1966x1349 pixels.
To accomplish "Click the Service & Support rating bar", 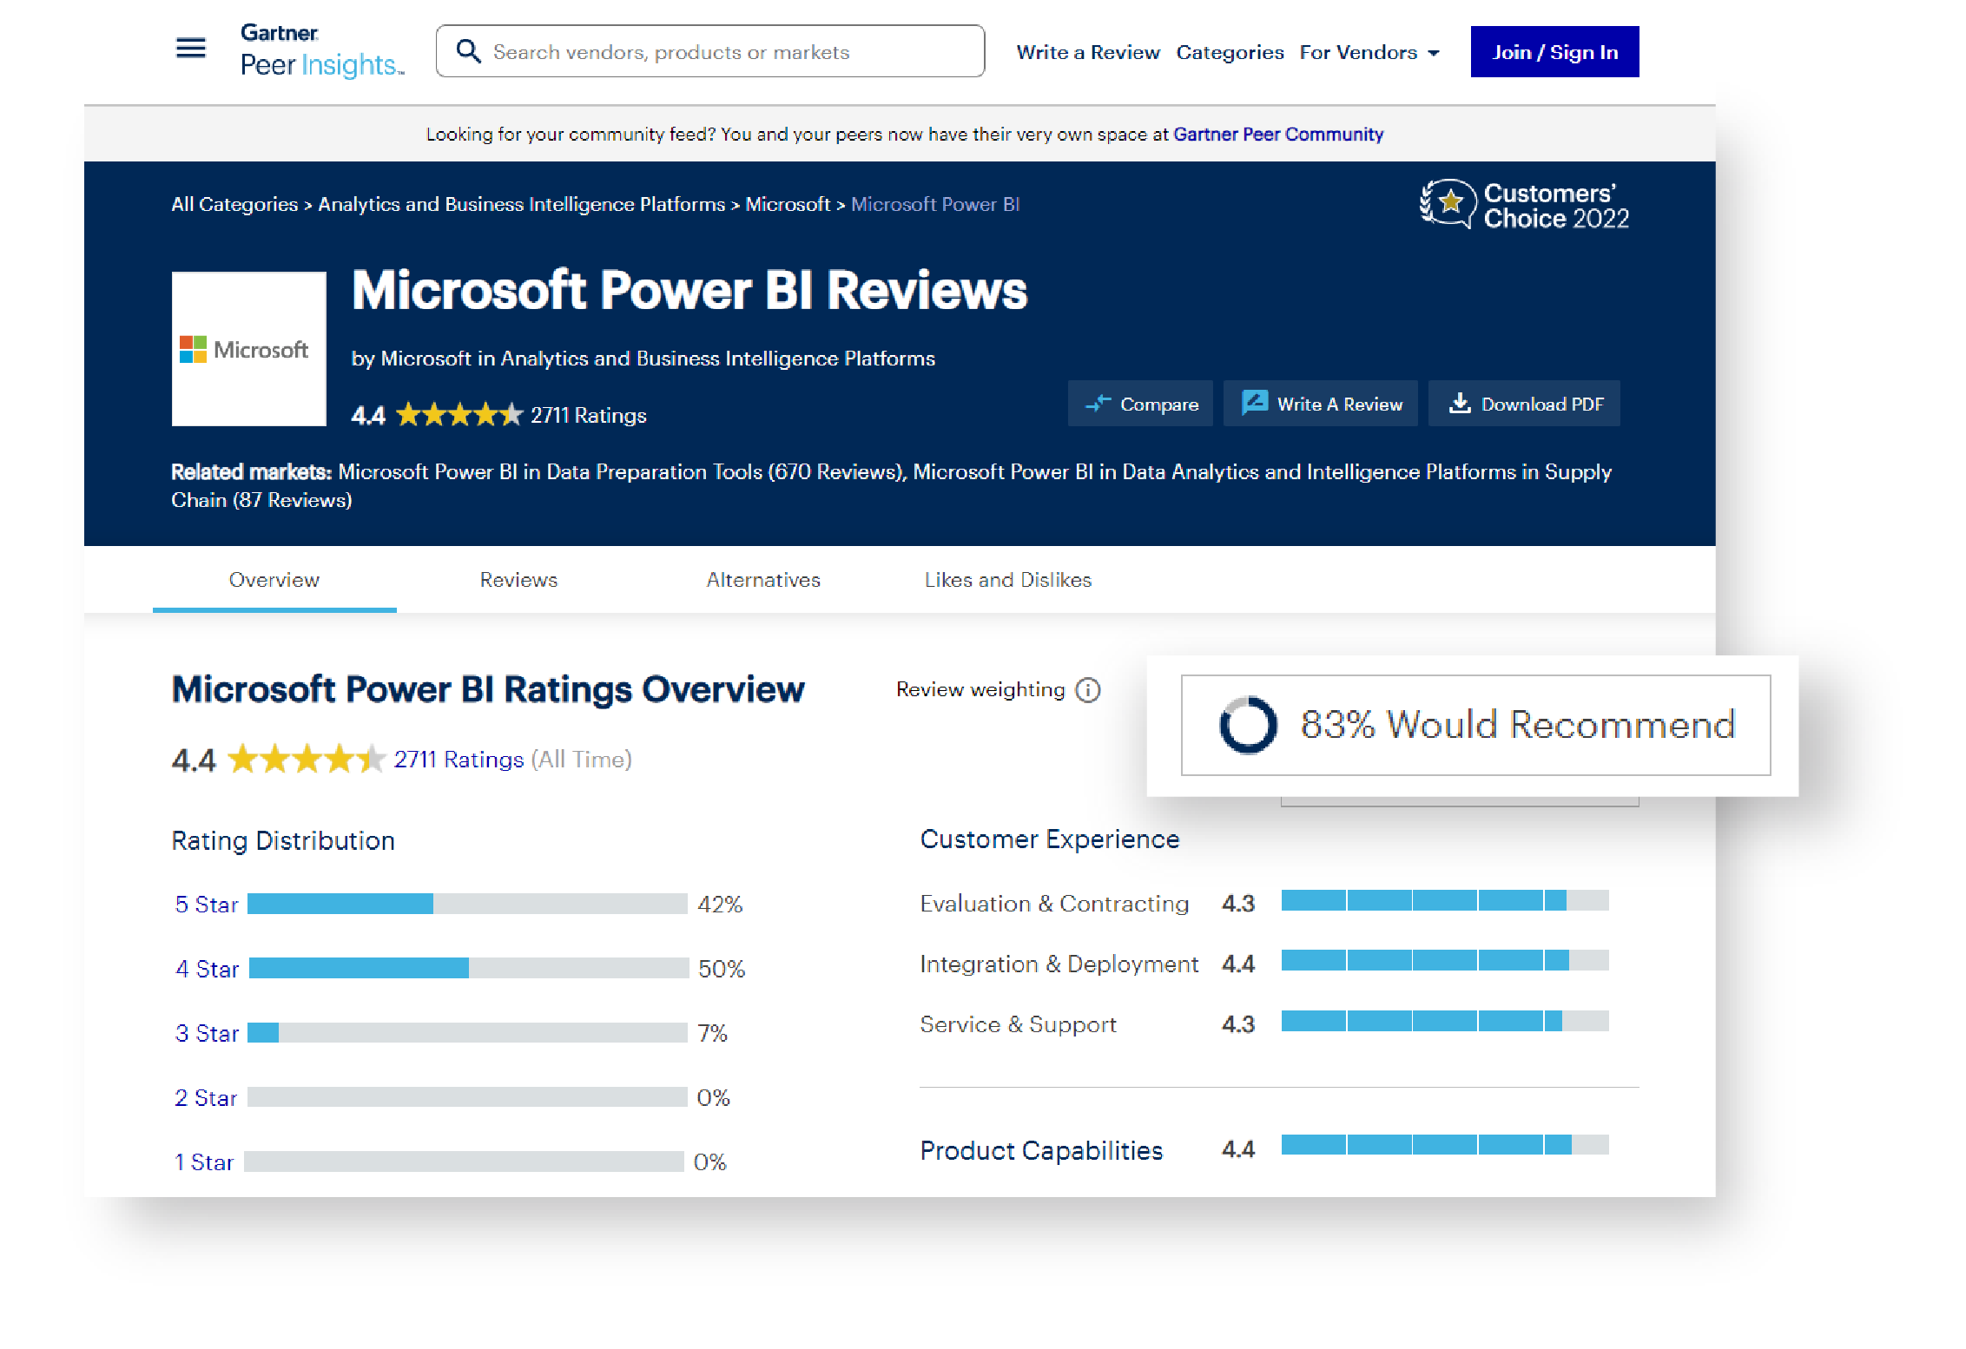I will pyautogui.click(x=1445, y=1021).
